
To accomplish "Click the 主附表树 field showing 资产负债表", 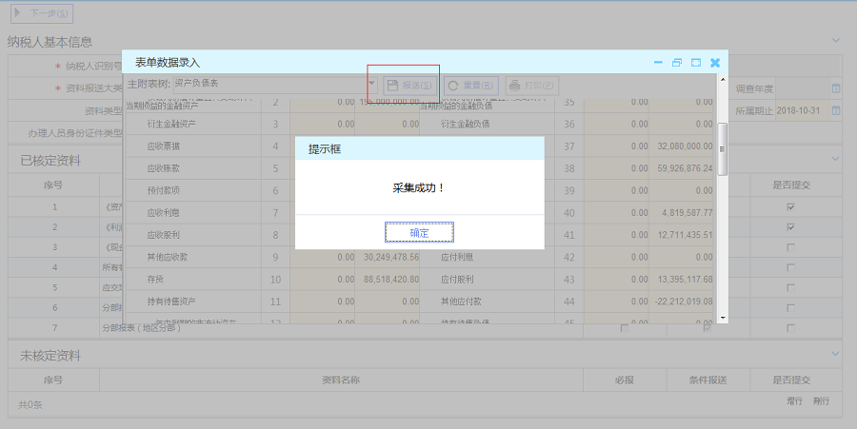I will pos(270,84).
